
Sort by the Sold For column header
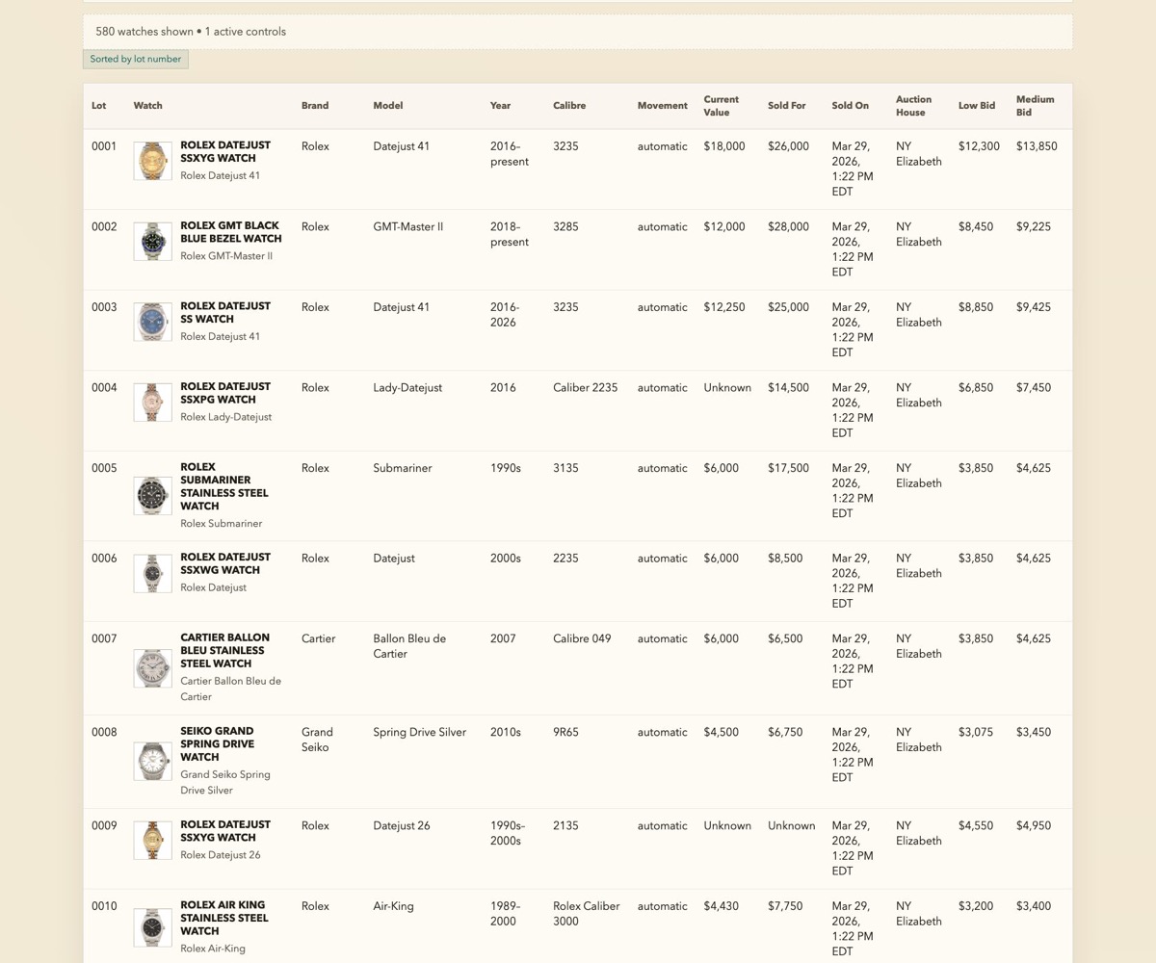pos(786,106)
